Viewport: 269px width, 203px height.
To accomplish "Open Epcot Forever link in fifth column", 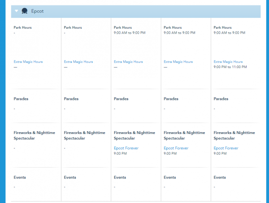I will click(x=226, y=148).
